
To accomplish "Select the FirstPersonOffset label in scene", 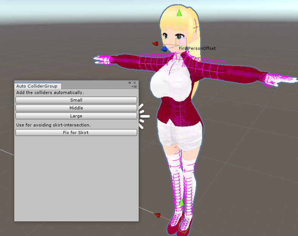I will click(197, 48).
